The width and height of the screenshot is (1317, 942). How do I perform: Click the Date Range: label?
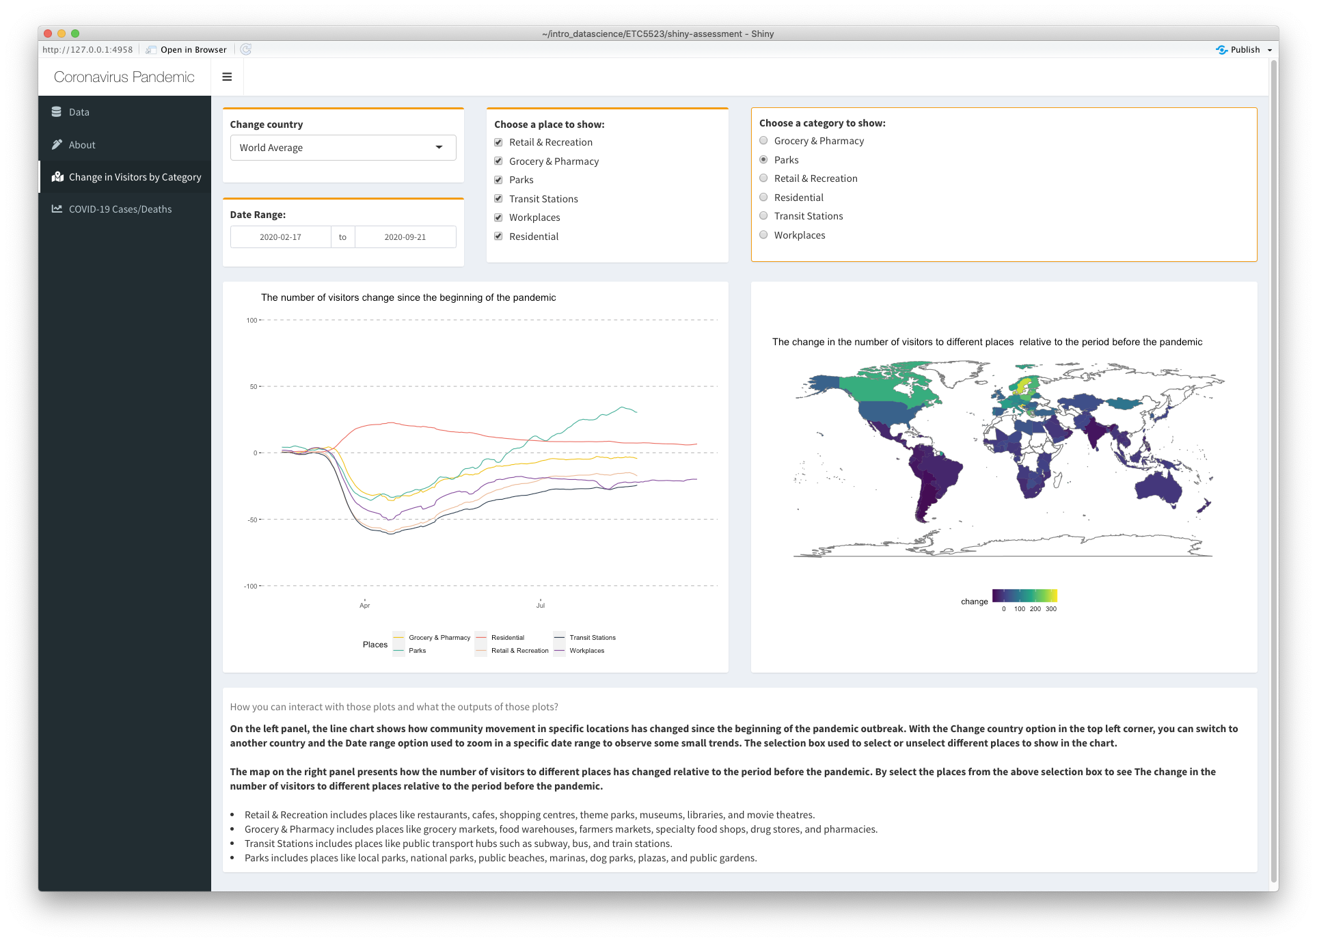tap(258, 215)
